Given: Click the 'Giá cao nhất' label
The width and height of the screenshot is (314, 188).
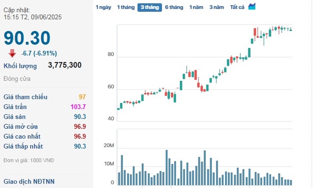Looking at the screenshot, I should point(22,136).
